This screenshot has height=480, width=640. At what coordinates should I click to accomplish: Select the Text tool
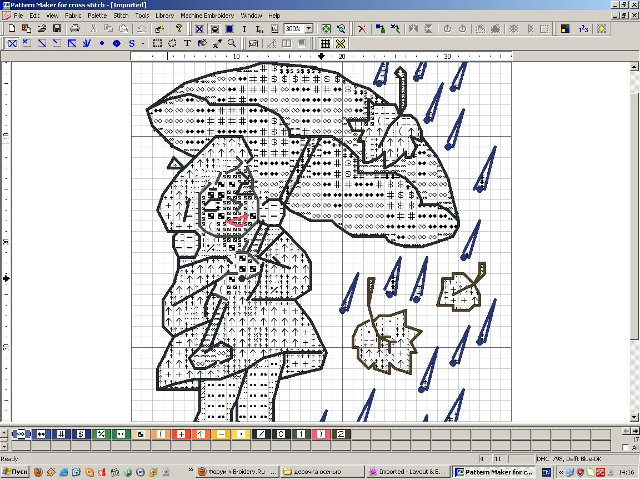[187, 43]
